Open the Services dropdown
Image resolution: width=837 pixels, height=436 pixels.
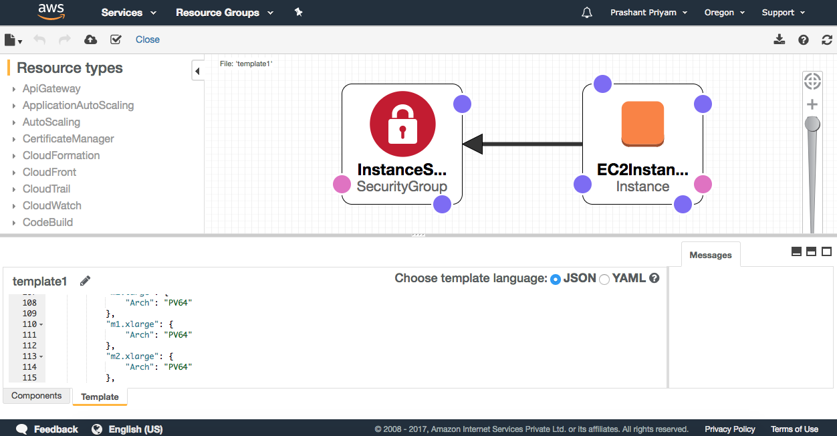[x=129, y=13]
